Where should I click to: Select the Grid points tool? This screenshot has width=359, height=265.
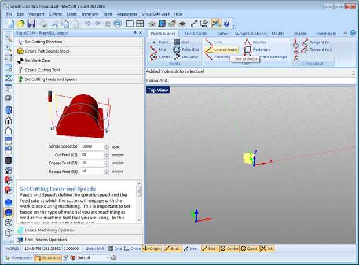point(182,42)
